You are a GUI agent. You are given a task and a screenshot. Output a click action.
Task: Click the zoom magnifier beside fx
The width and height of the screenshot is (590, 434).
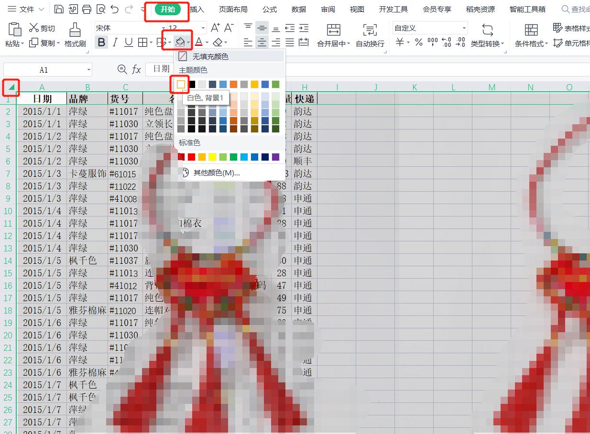(122, 70)
